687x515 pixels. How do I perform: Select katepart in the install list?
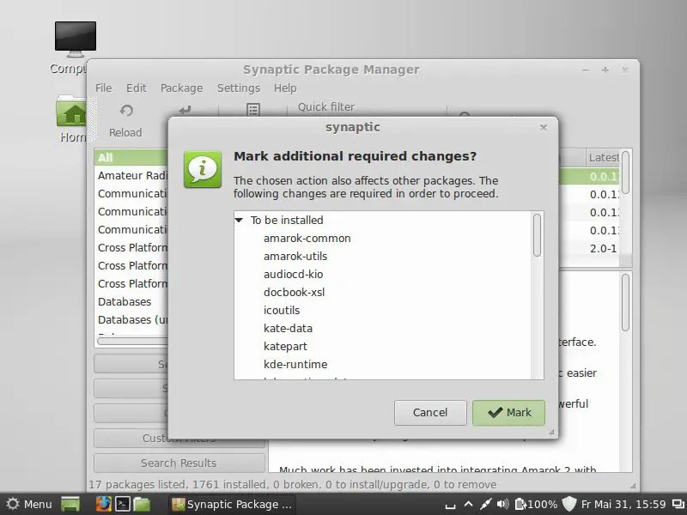285,346
